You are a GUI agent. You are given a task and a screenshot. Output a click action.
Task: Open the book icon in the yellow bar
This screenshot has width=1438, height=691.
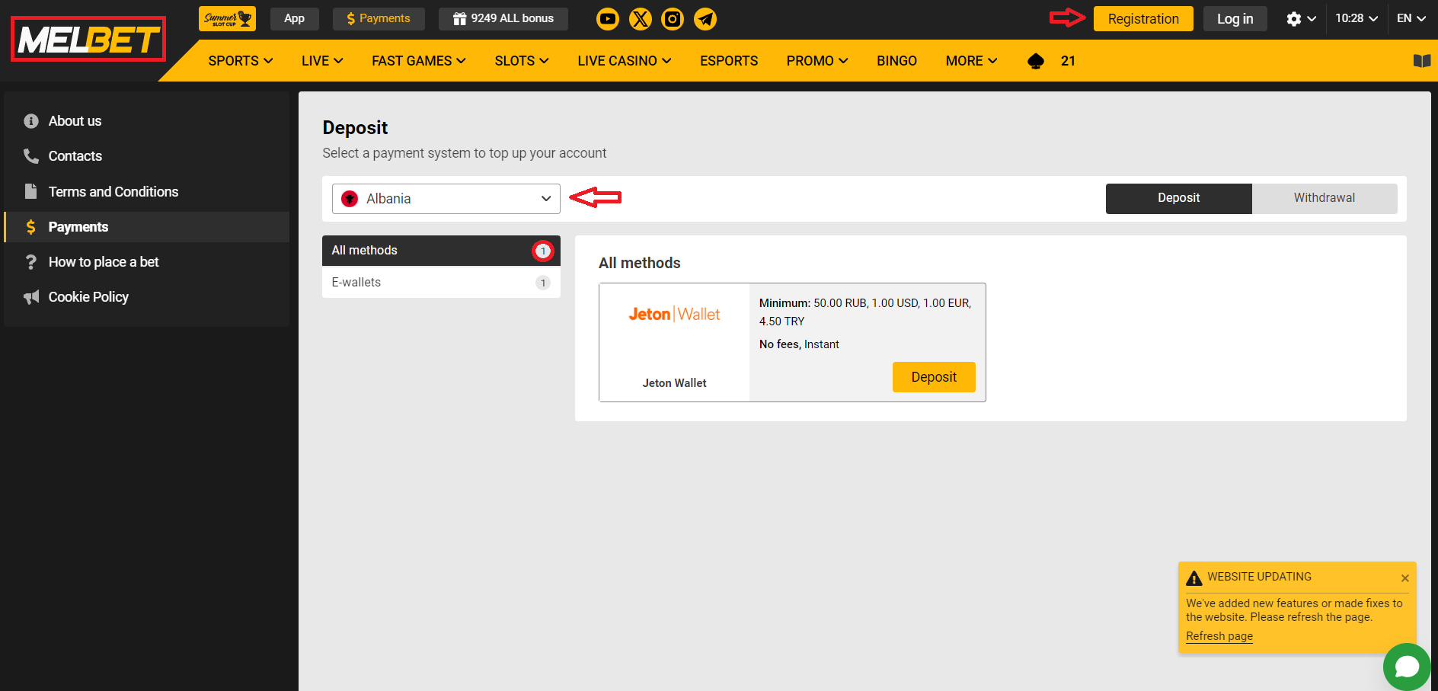pyautogui.click(x=1421, y=61)
